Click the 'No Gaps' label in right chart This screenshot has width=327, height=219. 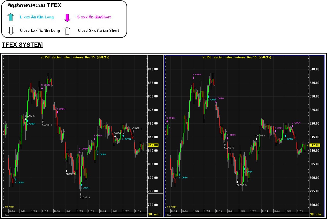(172, 207)
